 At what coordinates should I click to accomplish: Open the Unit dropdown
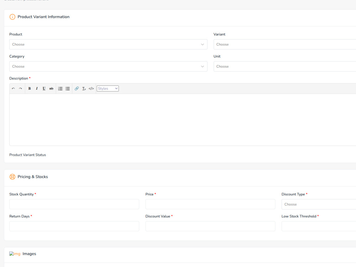click(x=285, y=66)
